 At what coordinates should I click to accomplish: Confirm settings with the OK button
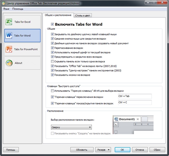point(122,150)
